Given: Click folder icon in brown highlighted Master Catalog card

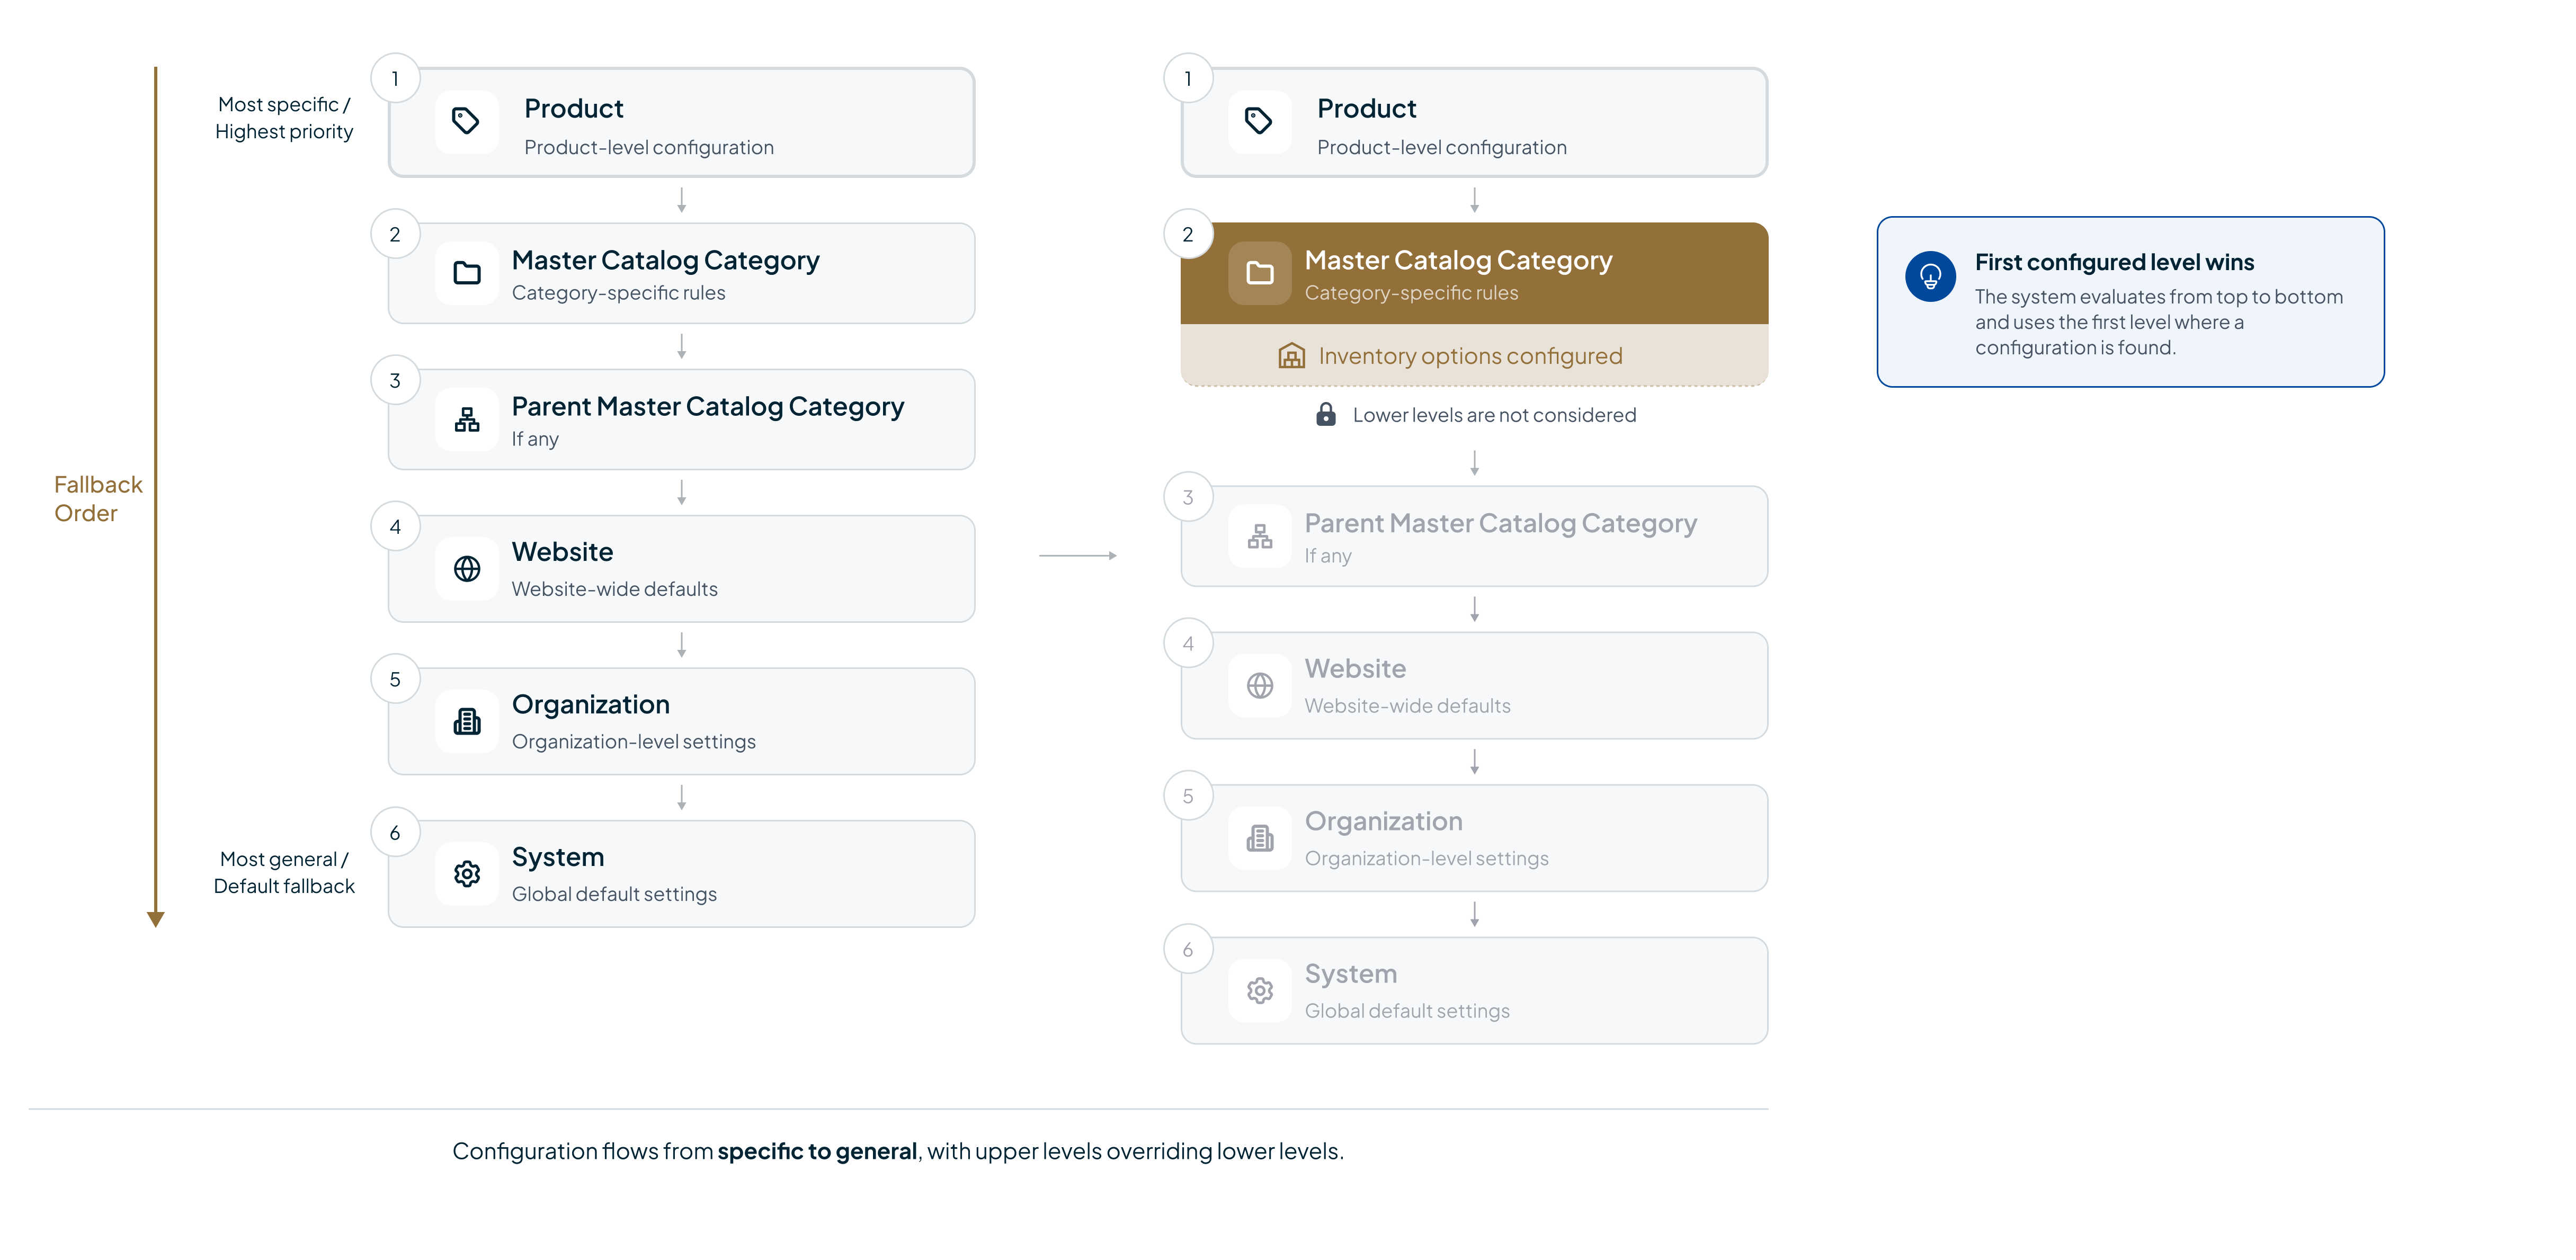Looking at the screenshot, I should coord(1259,273).
